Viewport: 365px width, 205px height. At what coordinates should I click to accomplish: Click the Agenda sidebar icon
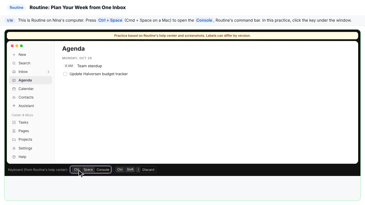14,80
